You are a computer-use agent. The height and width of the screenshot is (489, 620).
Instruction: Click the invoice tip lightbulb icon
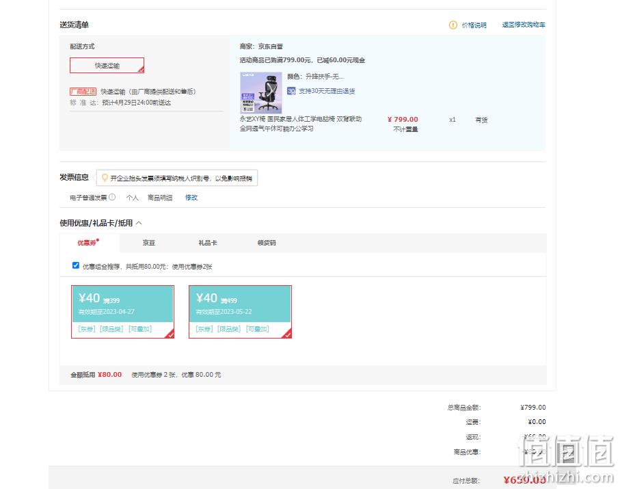coord(105,178)
